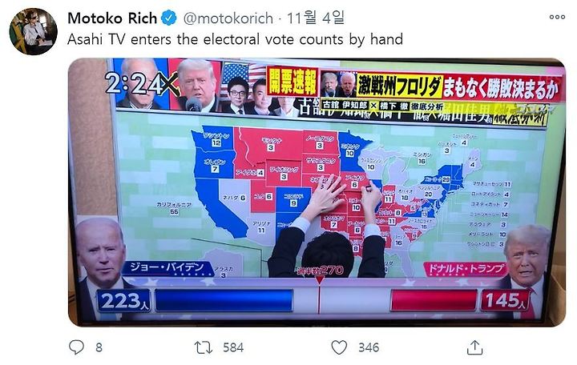
Task: Like the tweet with the heart icon
Action: pyautogui.click(x=339, y=347)
